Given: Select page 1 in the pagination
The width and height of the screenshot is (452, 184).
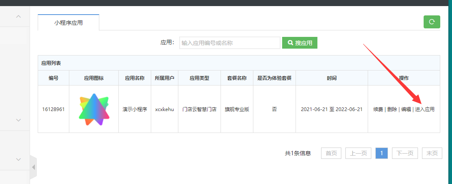Looking at the screenshot, I should click(381, 153).
